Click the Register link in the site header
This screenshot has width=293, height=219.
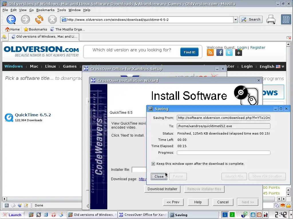point(258,48)
